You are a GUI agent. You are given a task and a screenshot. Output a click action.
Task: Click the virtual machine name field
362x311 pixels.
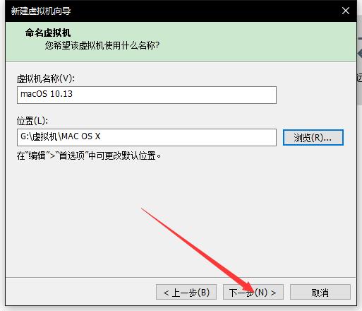(147, 95)
